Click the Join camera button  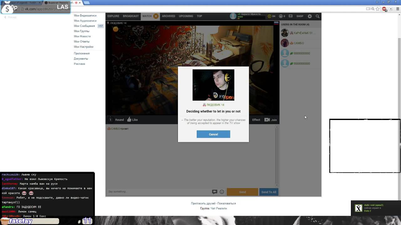tap(271, 120)
